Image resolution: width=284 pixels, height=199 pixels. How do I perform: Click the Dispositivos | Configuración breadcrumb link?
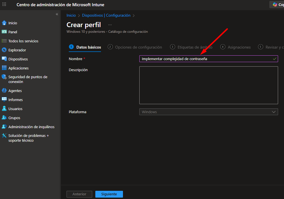[x=106, y=16]
